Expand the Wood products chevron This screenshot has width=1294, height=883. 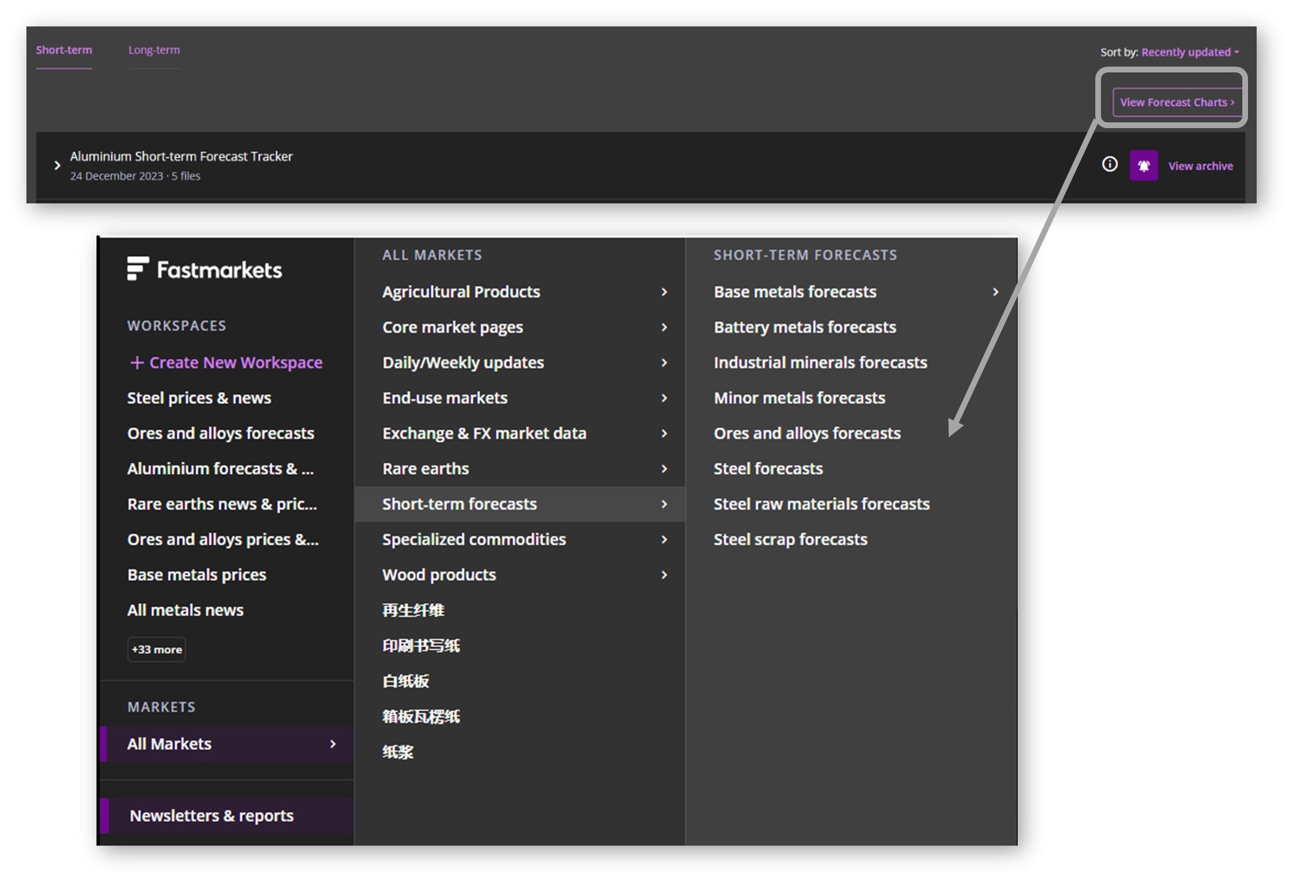coord(665,574)
